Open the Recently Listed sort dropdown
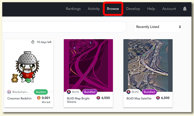Screen dimensions: 194x116 (x=158, y=27)
